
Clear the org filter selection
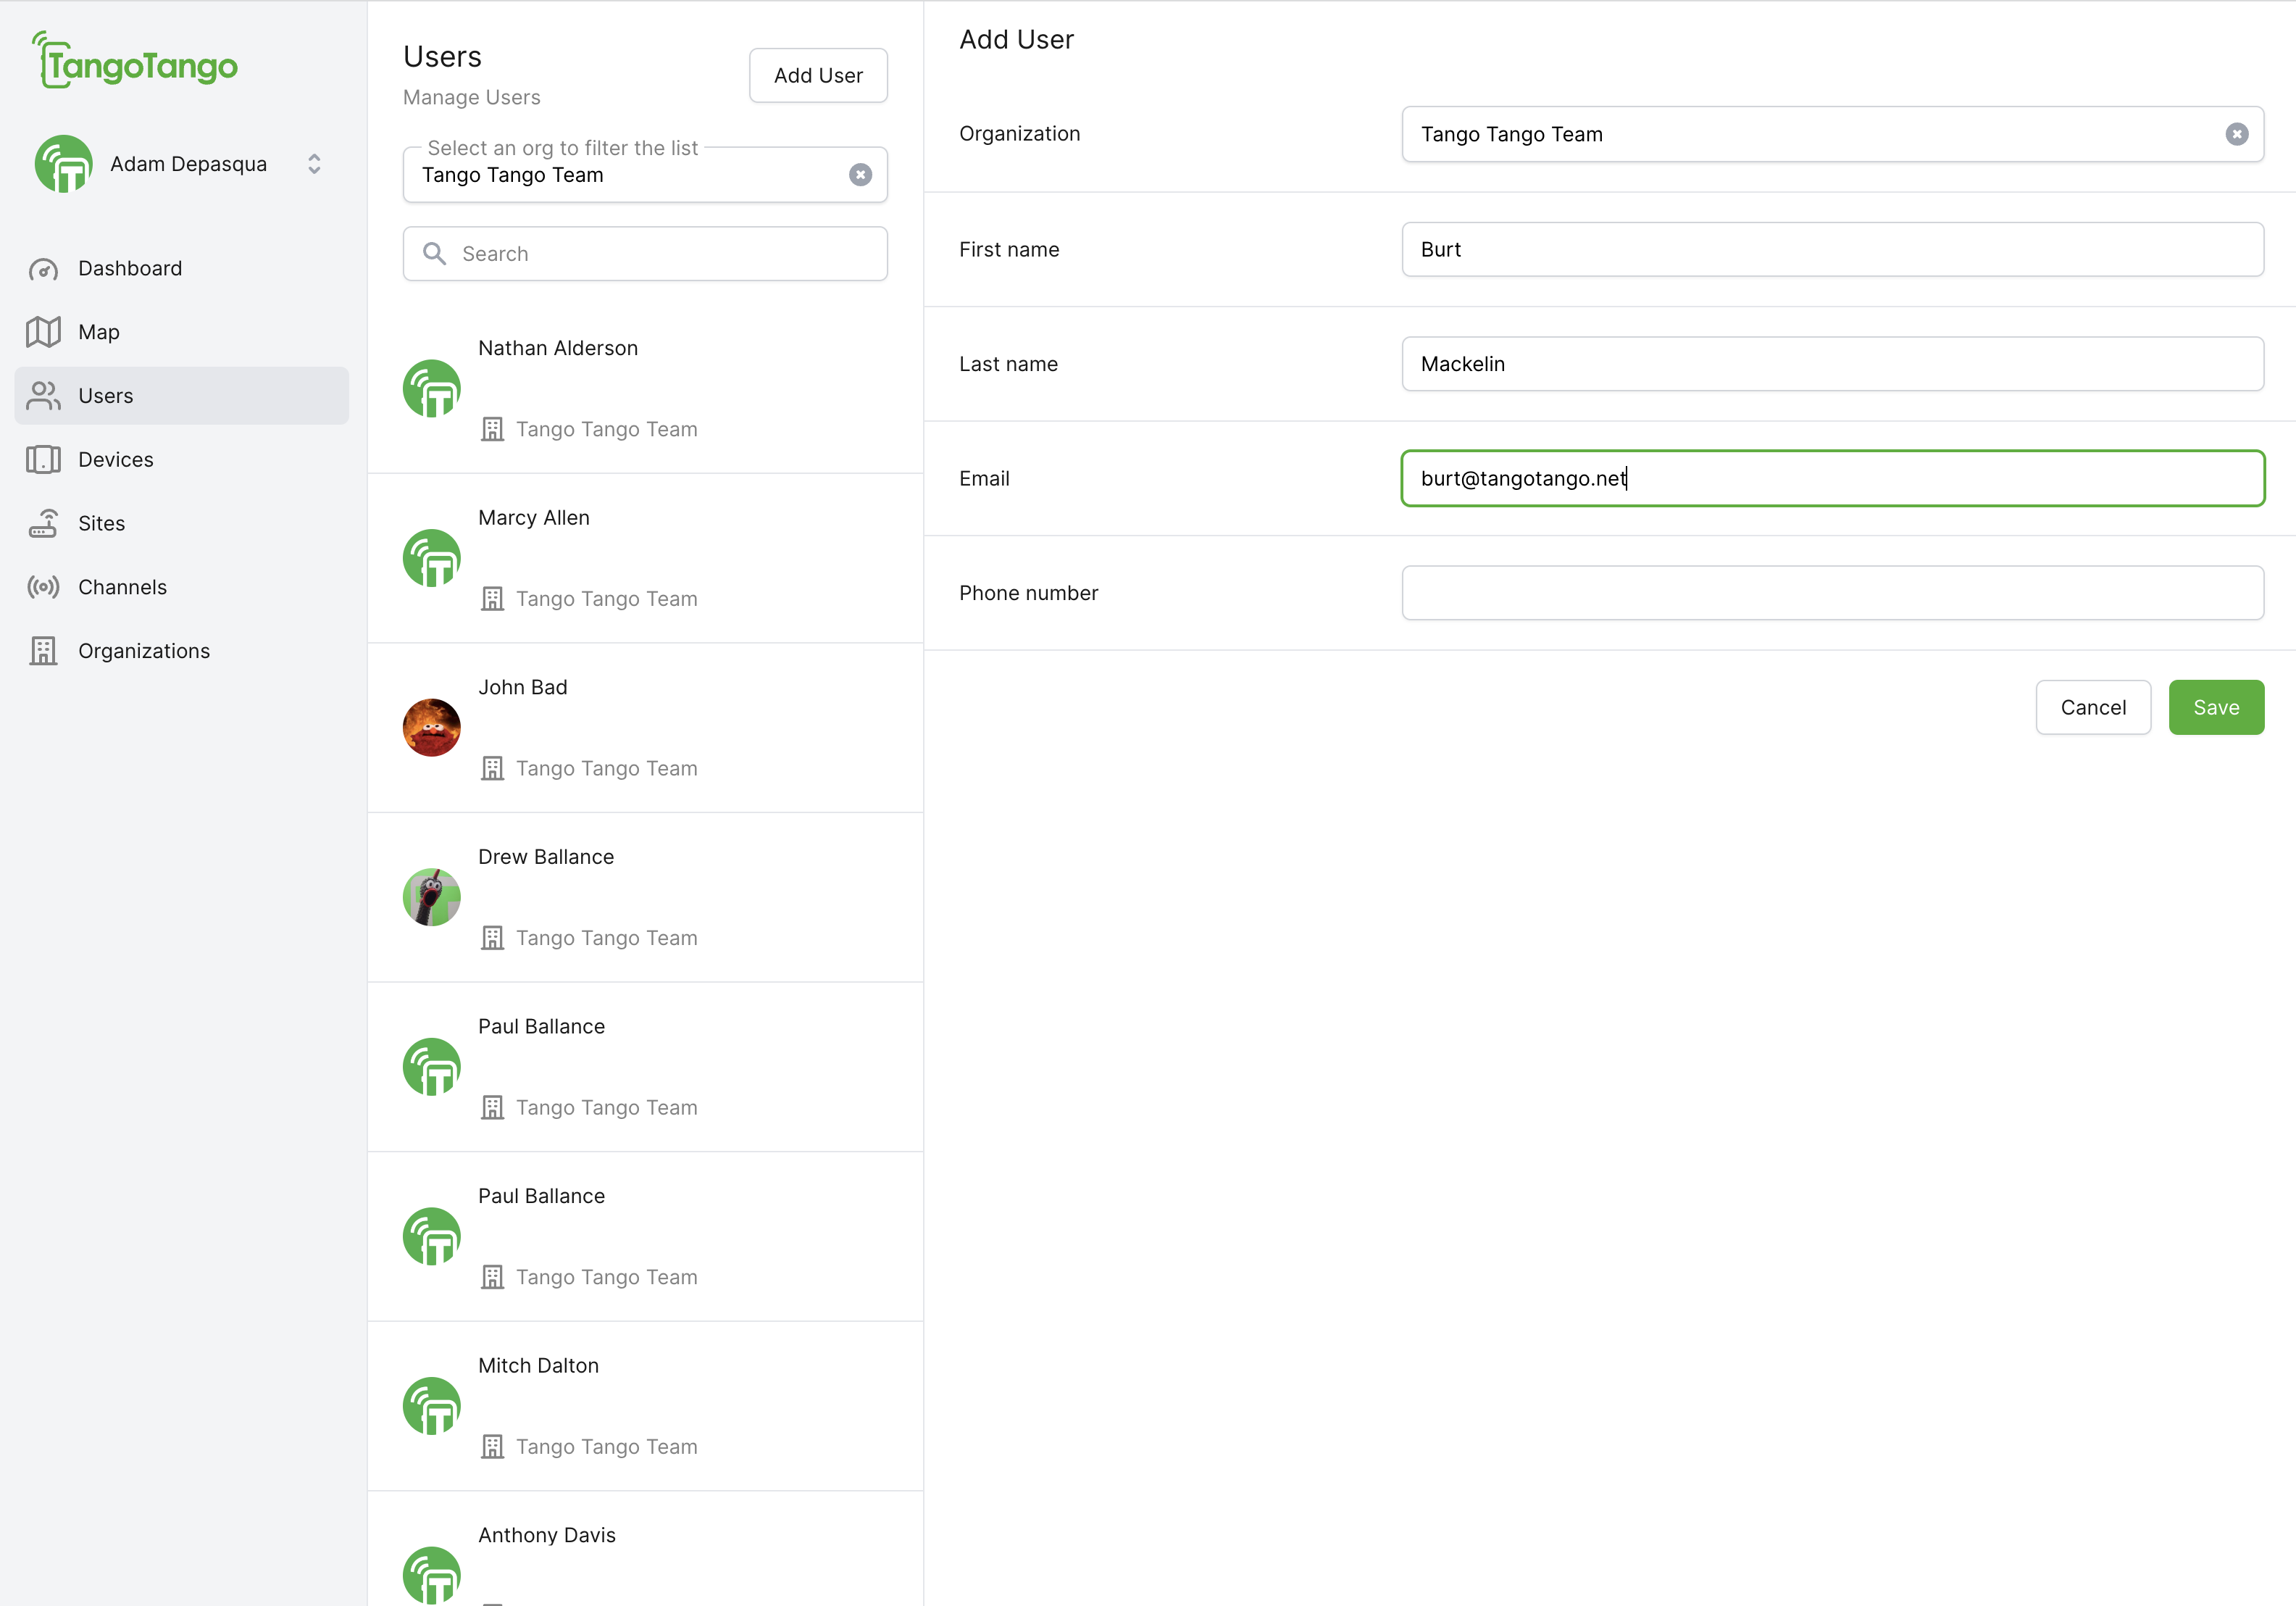coord(860,175)
